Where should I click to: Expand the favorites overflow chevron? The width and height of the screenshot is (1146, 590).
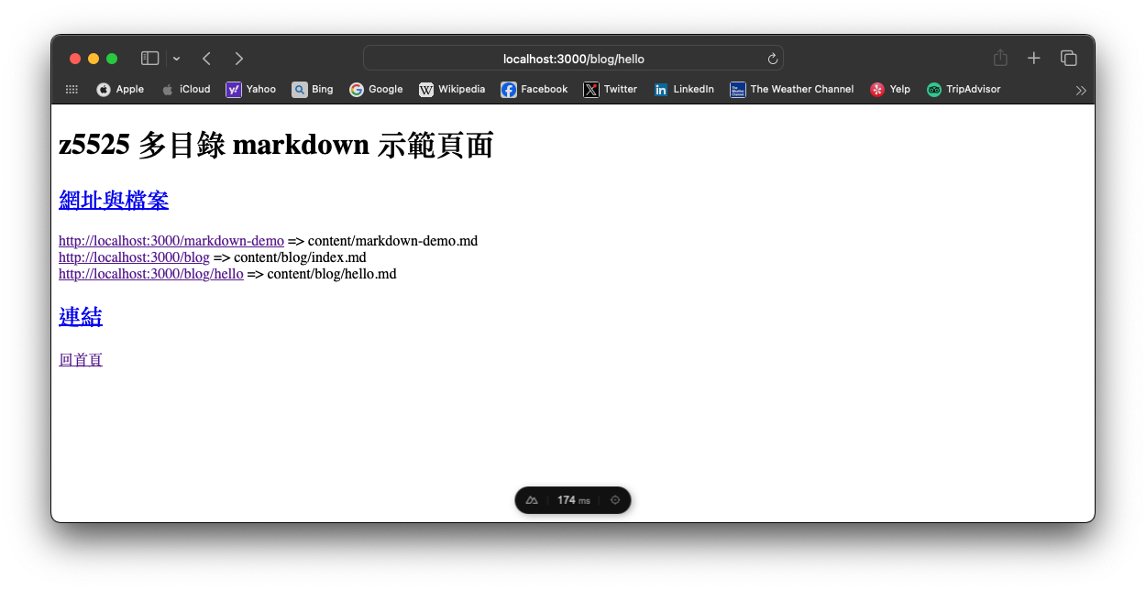(1080, 90)
